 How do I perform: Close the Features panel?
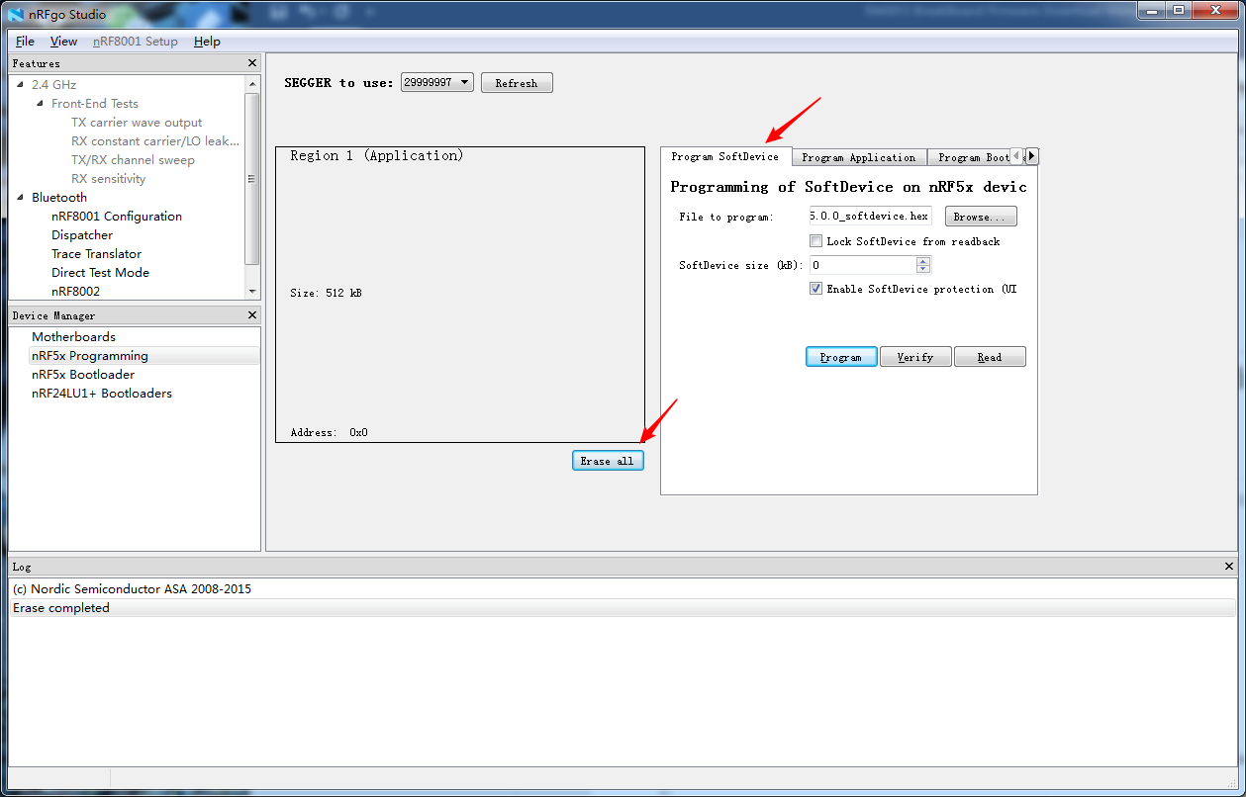[x=252, y=63]
